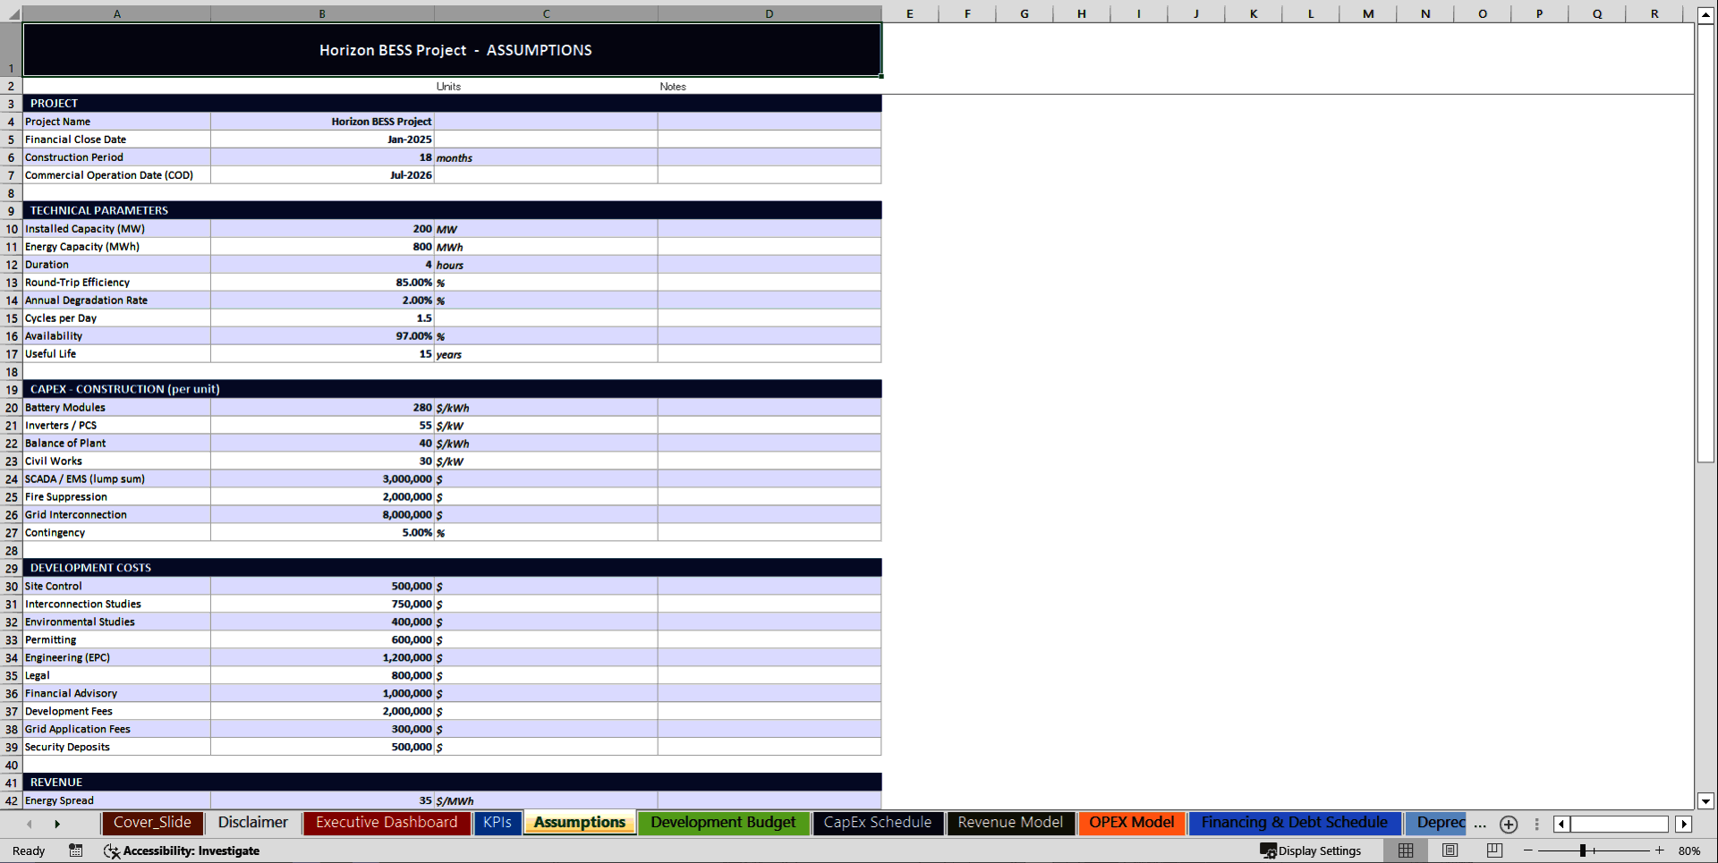The image size is (1718, 863).
Task: Switch to the KPIs sheet tab
Action: point(498,823)
